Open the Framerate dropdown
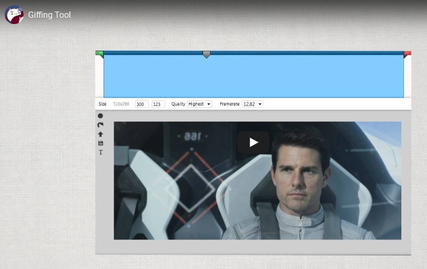 [x=252, y=104]
